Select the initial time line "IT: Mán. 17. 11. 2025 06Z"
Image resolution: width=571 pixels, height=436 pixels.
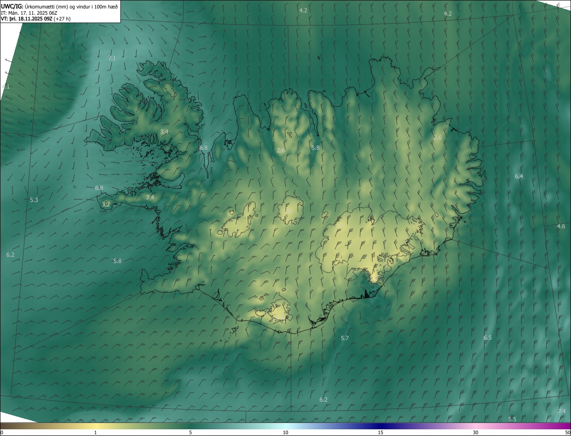(x=29, y=13)
